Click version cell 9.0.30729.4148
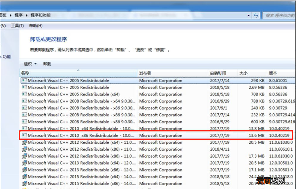The width and height of the screenshot is (296, 189). [282, 115]
